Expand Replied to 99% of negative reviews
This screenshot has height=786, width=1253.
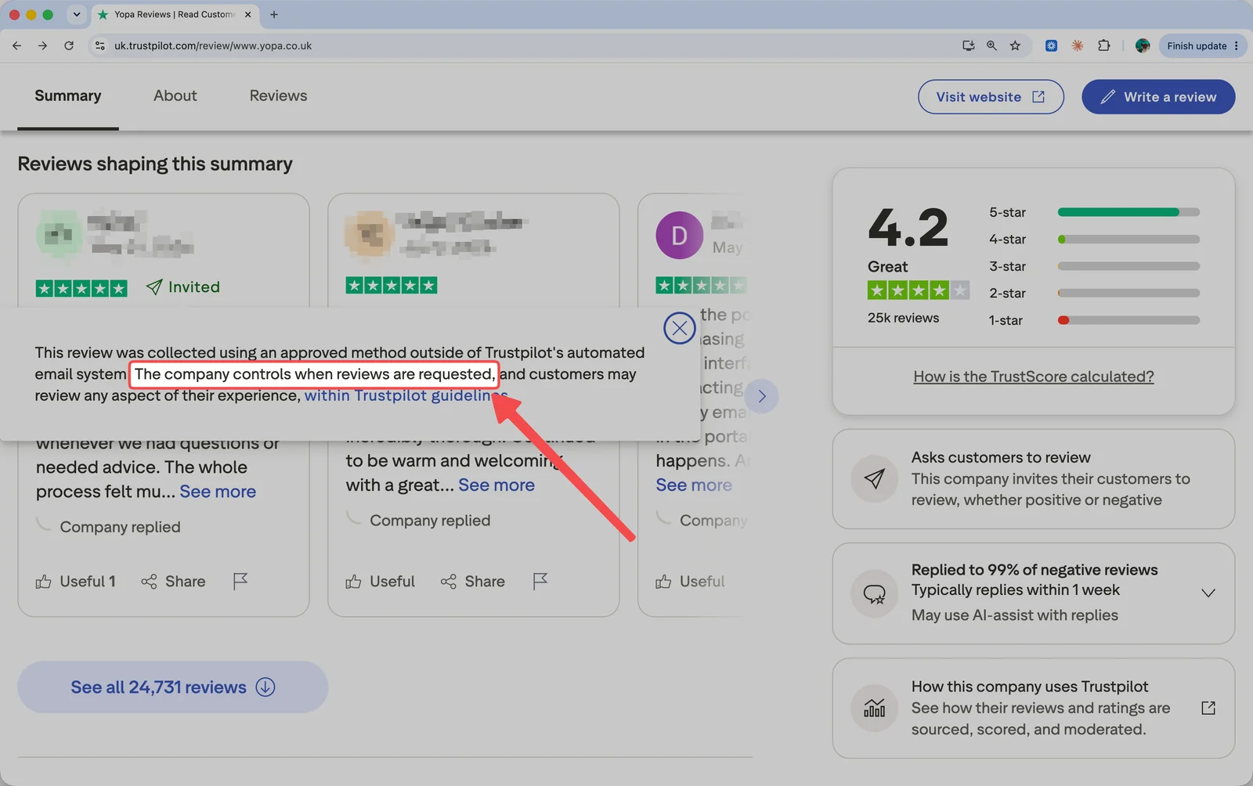1208,593
